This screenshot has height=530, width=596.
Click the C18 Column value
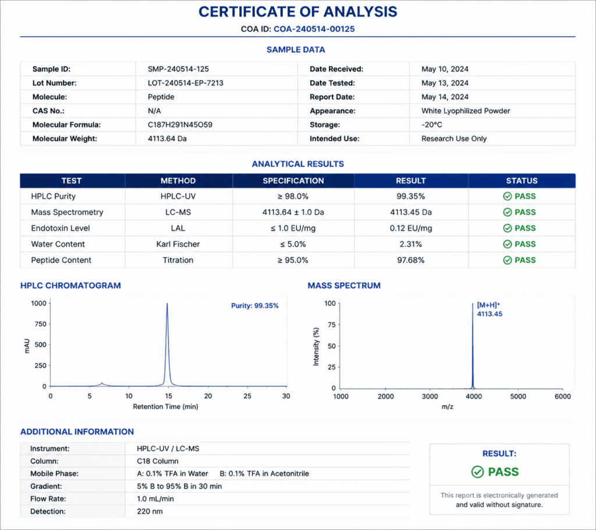[x=157, y=461]
